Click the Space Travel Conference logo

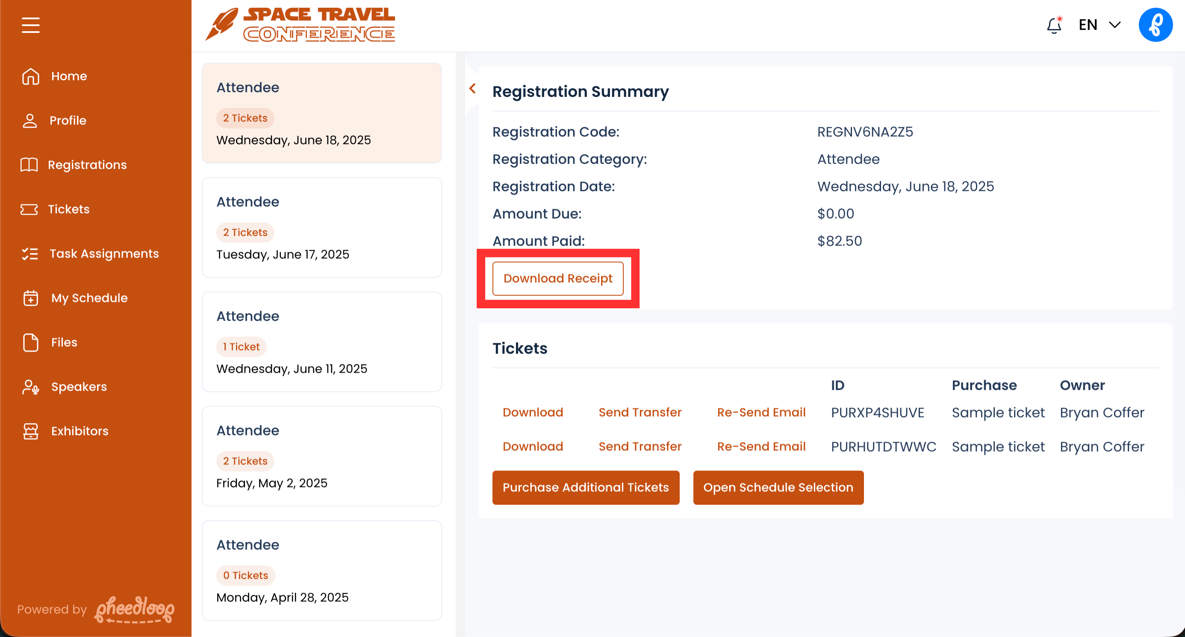[301, 25]
